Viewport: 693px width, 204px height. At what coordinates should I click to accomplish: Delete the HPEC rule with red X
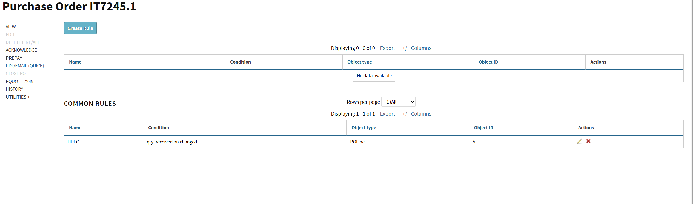pyautogui.click(x=588, y=141)
